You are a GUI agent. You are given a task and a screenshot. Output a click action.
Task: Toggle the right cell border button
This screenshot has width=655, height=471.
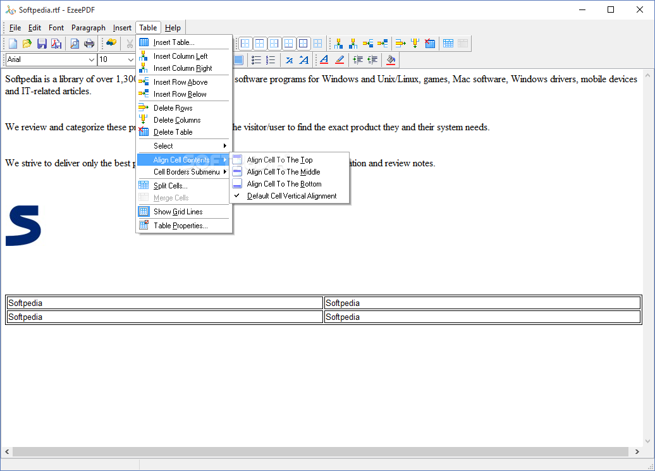point(274,43)
